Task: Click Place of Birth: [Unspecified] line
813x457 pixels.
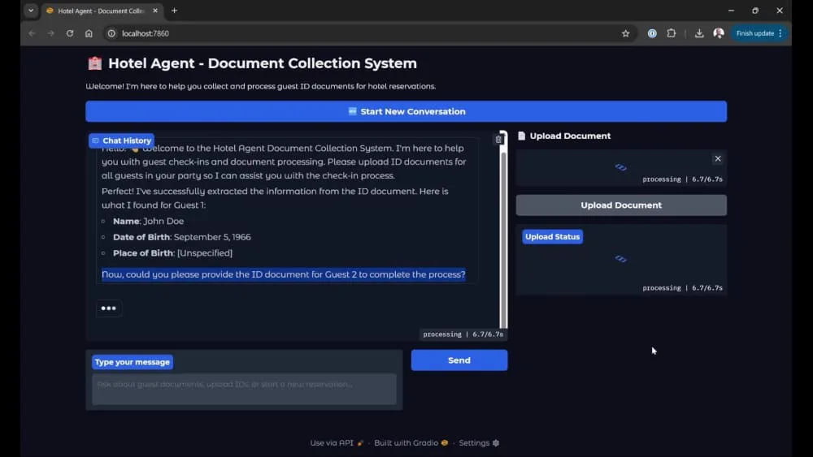Action: [172, 253]
